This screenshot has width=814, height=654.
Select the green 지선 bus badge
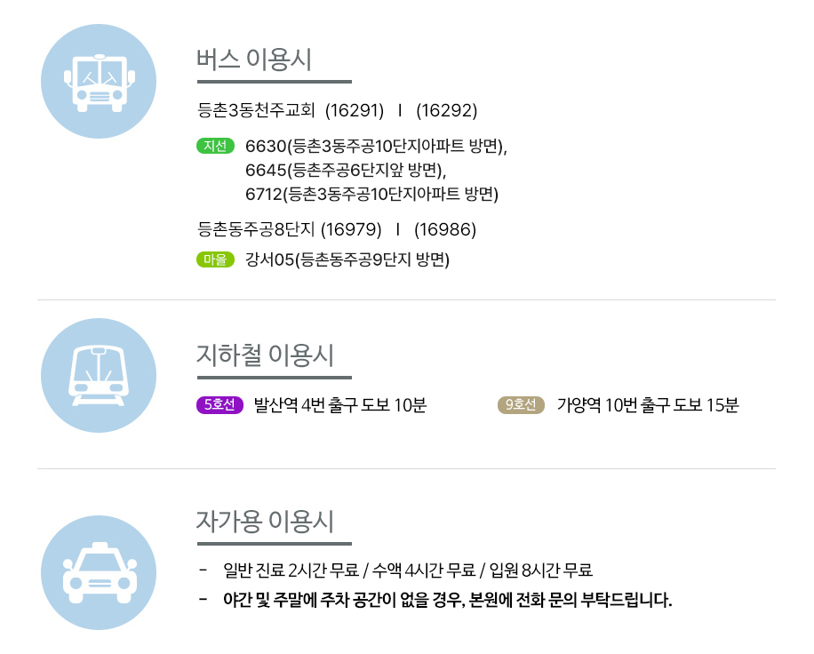pos(215,146)
